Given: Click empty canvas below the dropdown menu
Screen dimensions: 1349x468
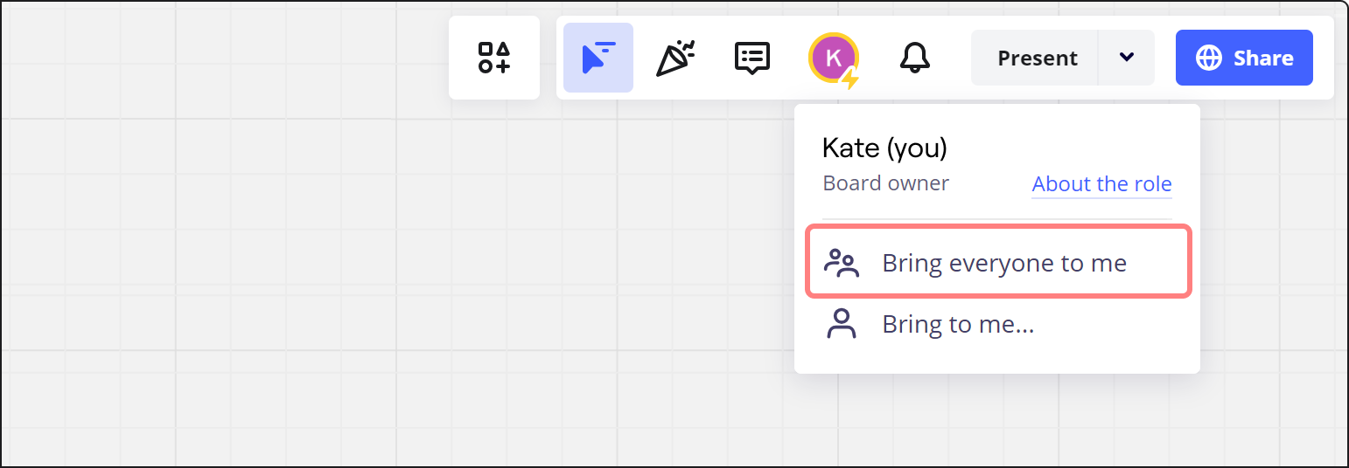Looking at the screenshot, I should click(997, 419).
